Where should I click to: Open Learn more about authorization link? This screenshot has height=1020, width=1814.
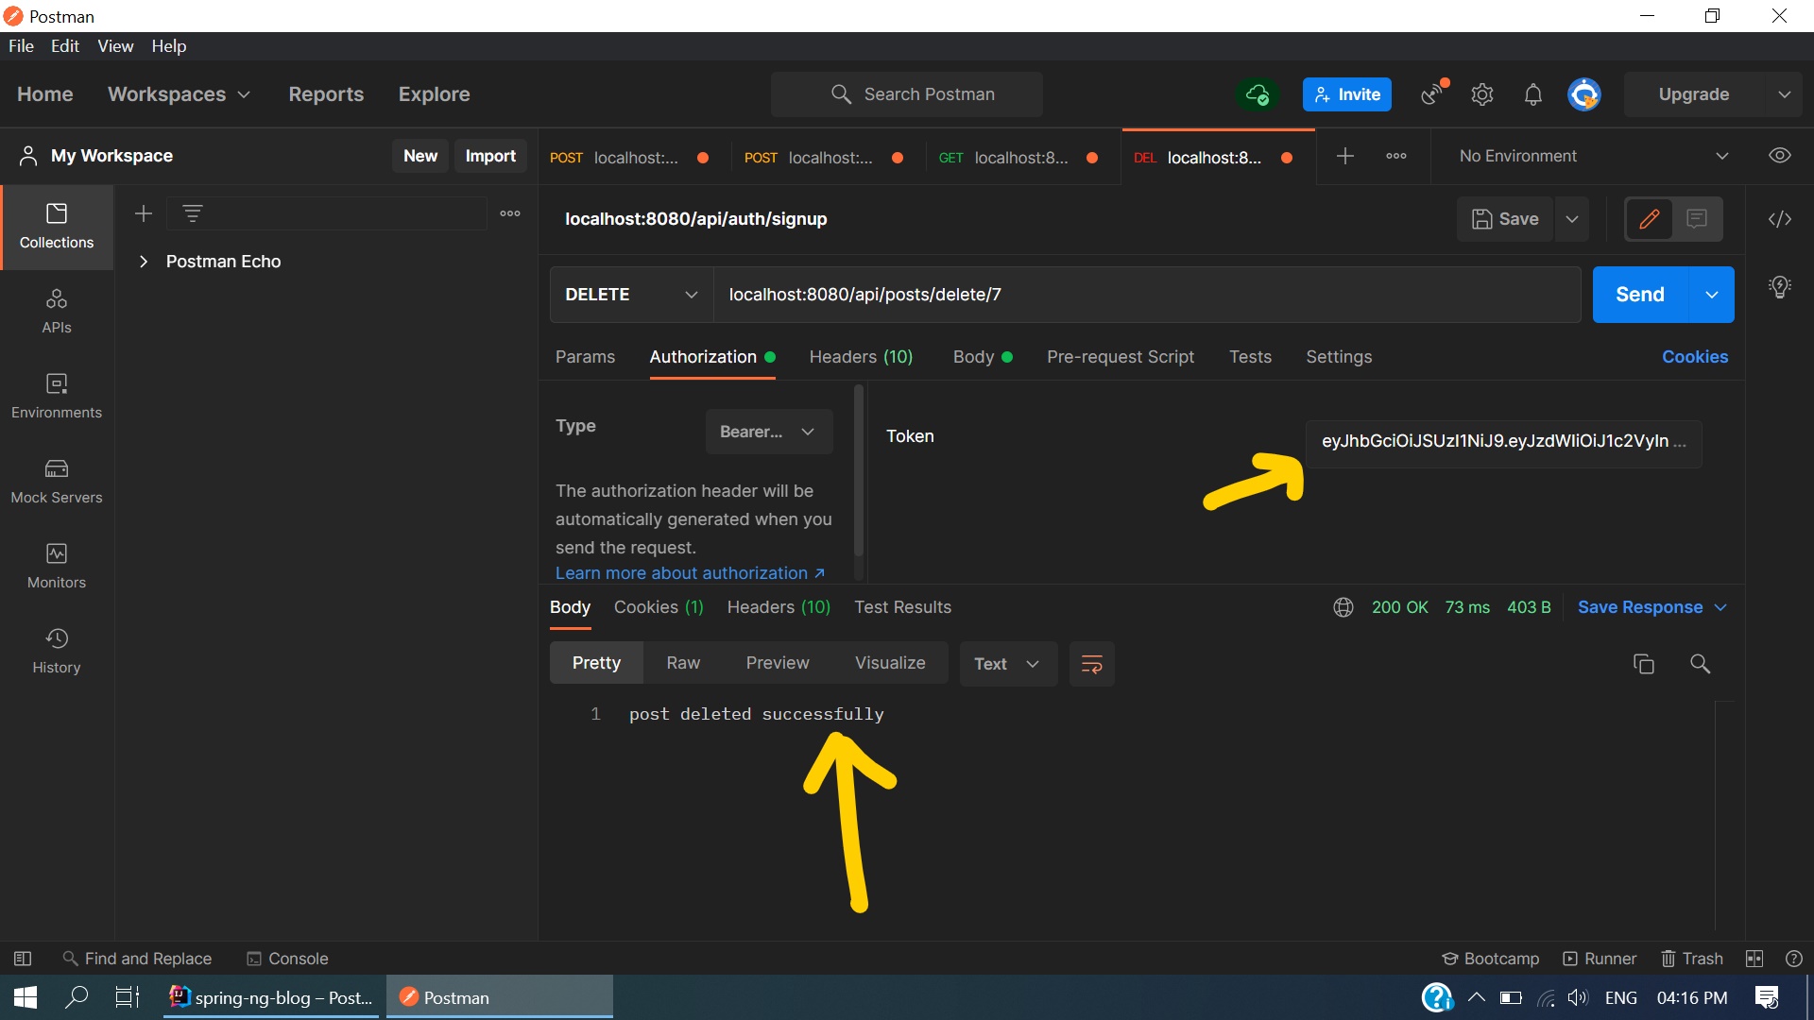(x=690, y=573)
